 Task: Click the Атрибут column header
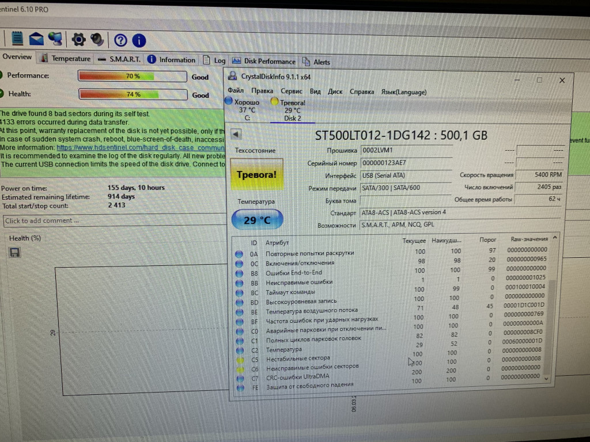click(277, 243)
